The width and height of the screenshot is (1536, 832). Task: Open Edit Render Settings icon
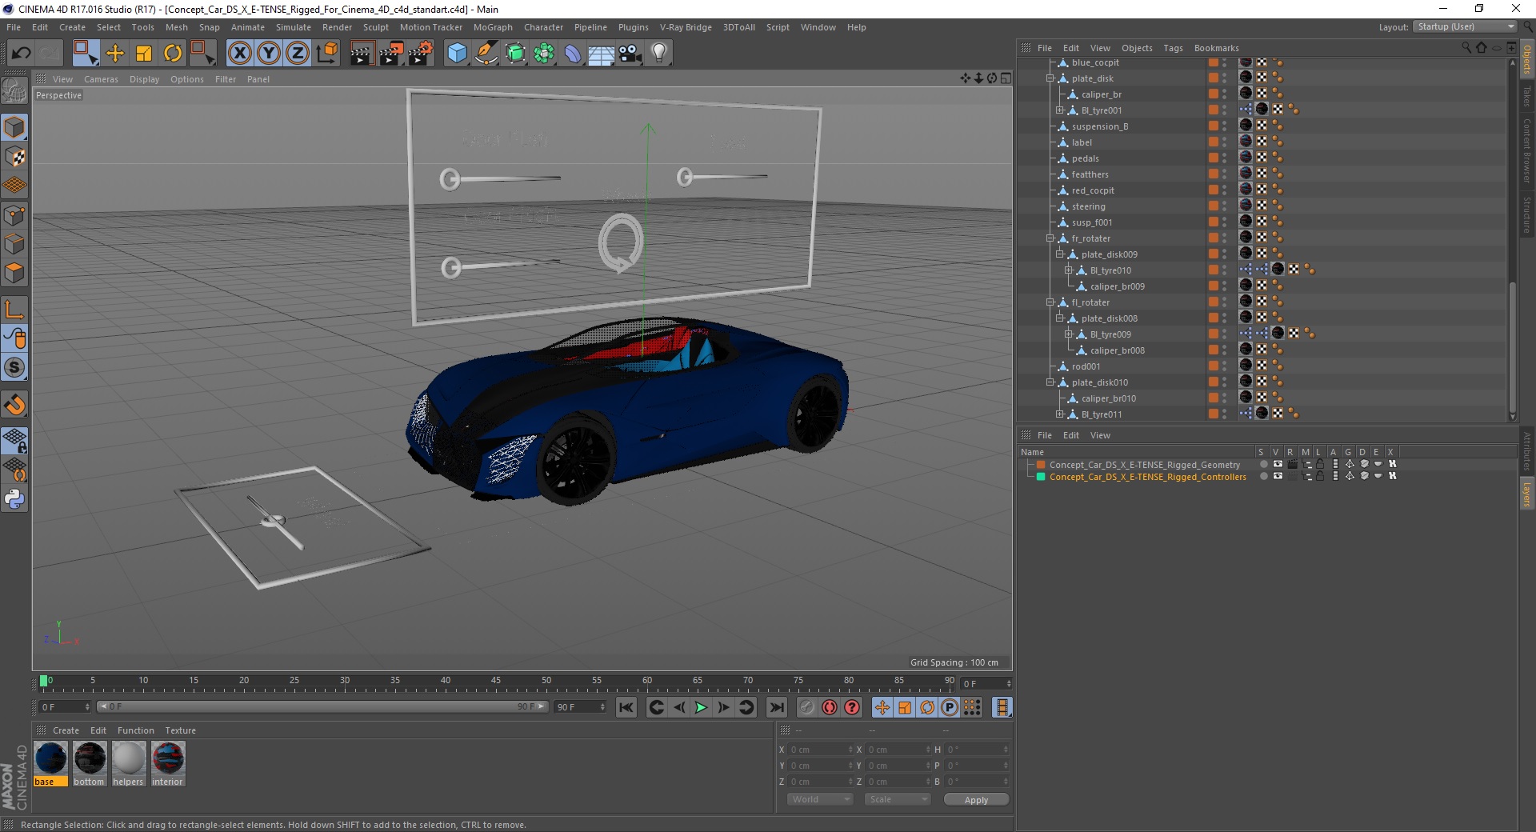coord(421,54)
